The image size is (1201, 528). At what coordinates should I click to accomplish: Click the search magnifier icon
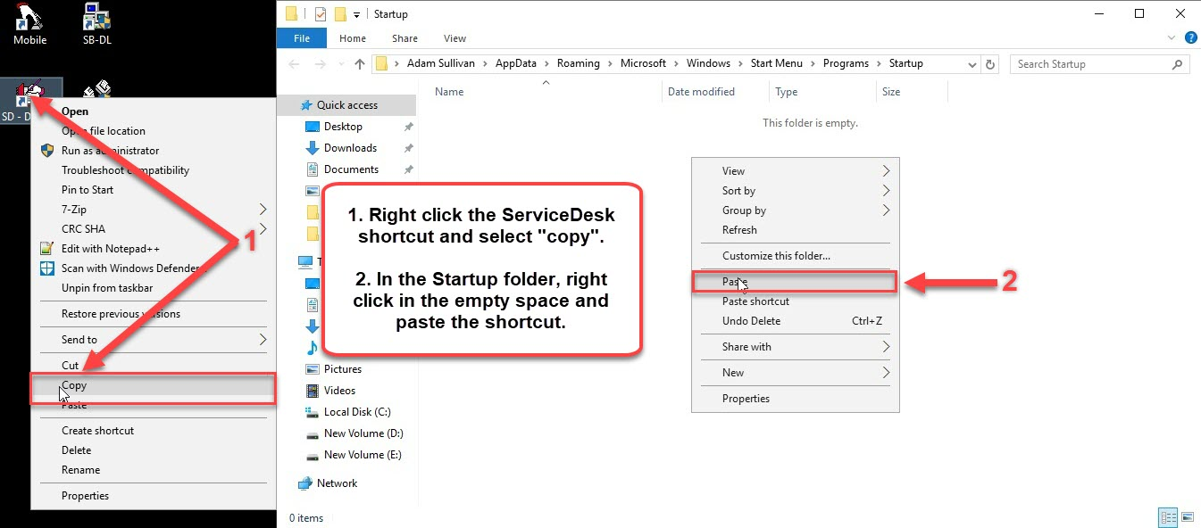[x=1177, y=64]
